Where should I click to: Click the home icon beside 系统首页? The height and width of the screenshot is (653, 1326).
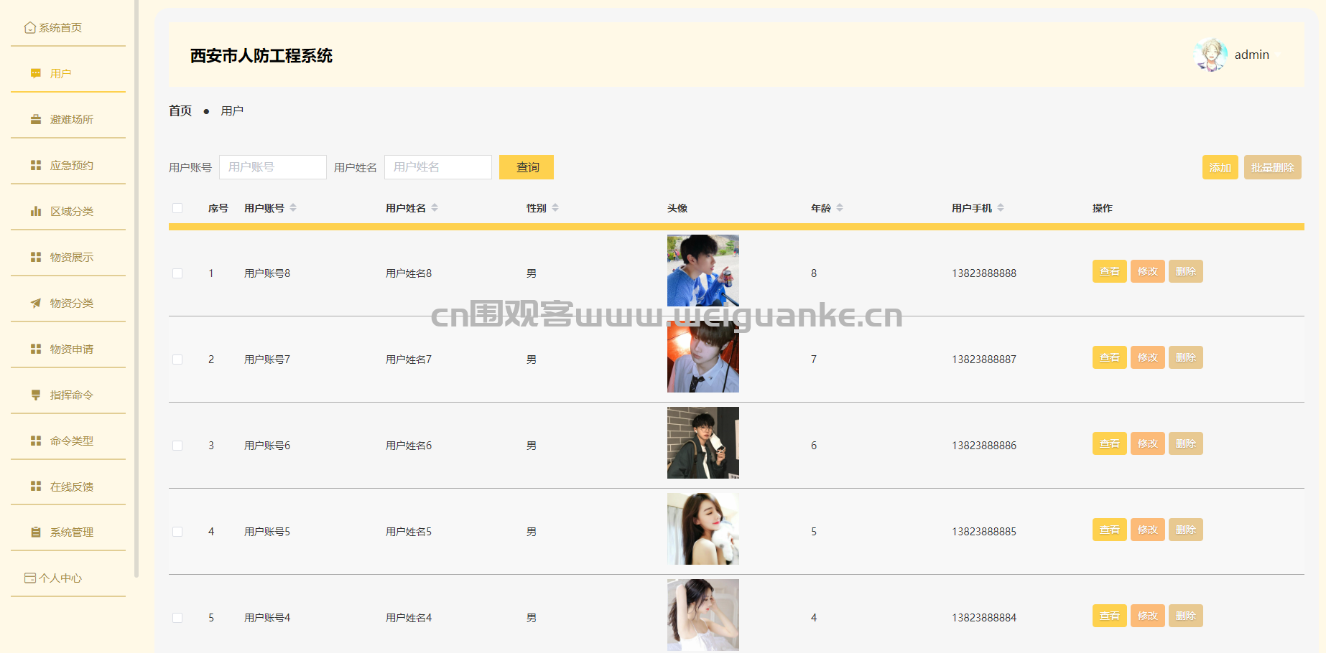coord(29,28)
